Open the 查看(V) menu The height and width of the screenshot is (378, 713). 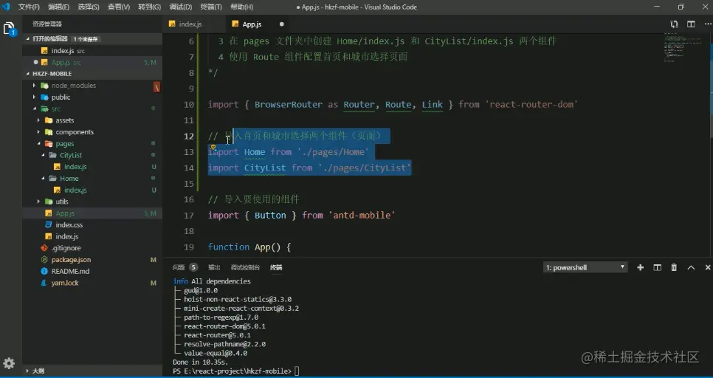119,7
